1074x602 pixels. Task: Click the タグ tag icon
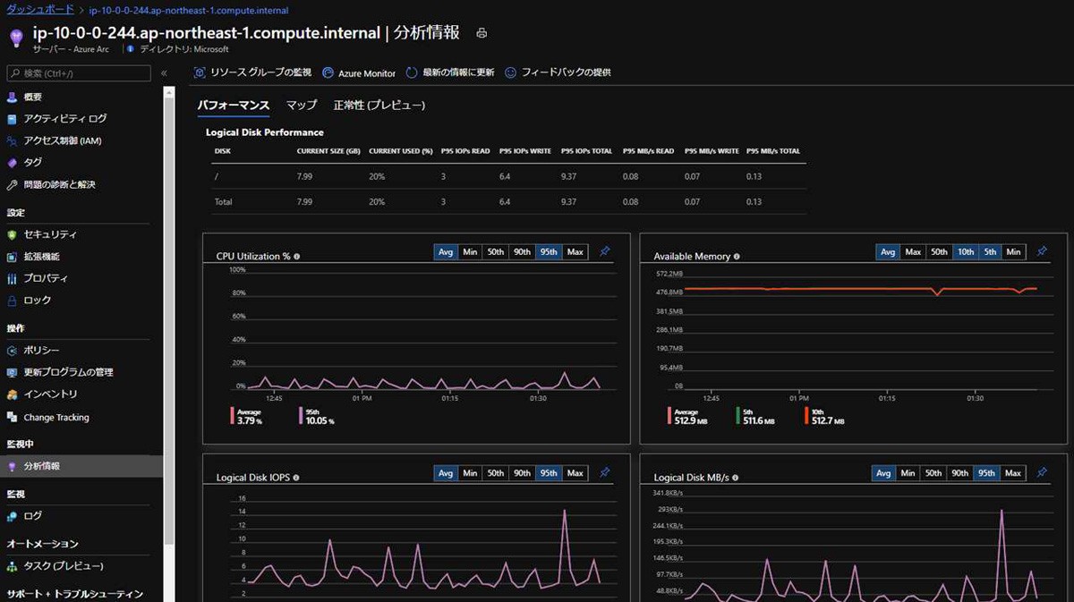coord(13,163)
